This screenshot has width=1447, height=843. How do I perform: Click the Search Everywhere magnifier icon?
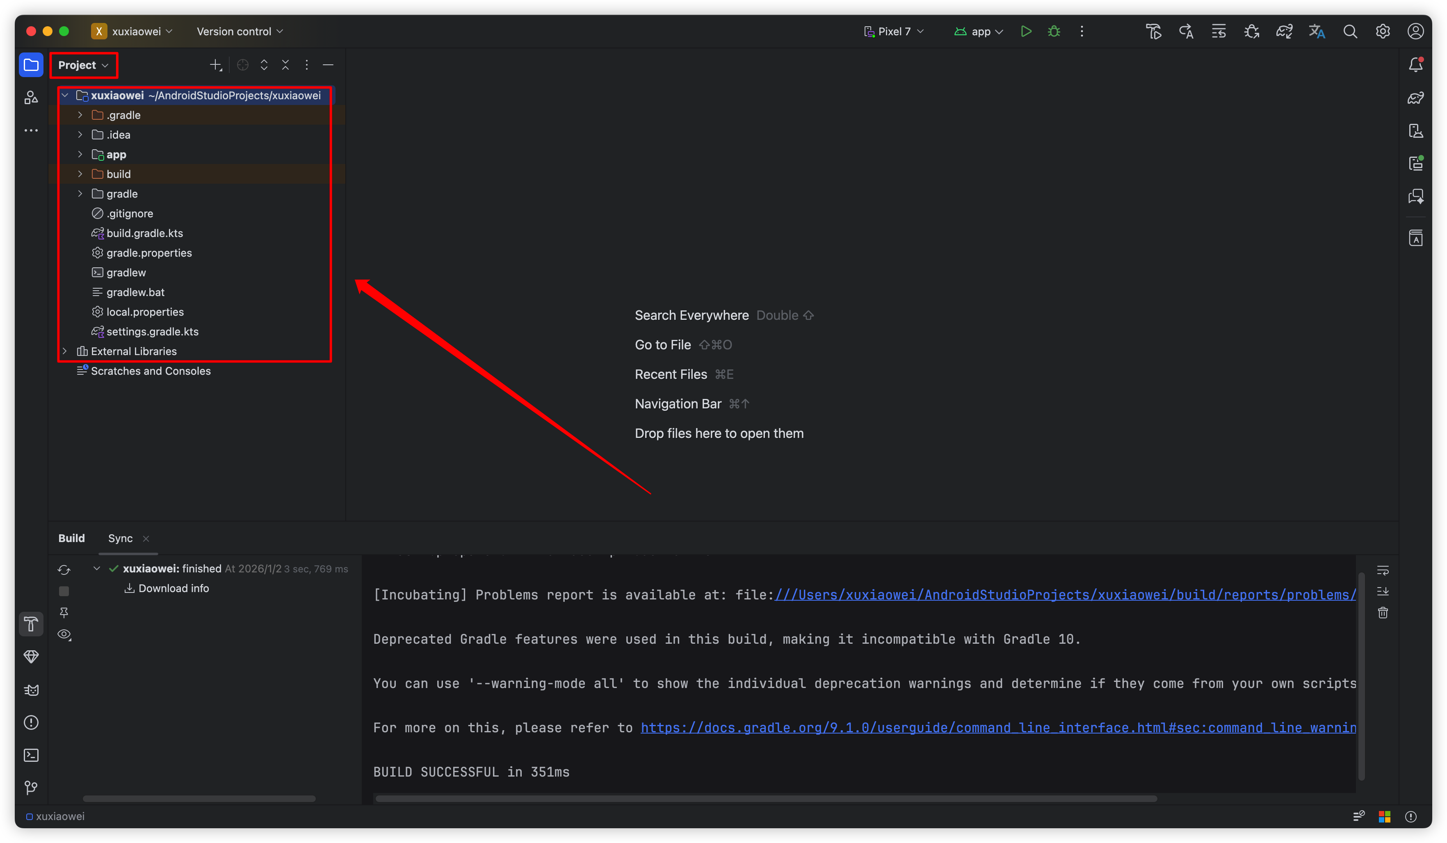pyautogui.click(x=1350, y=32)
